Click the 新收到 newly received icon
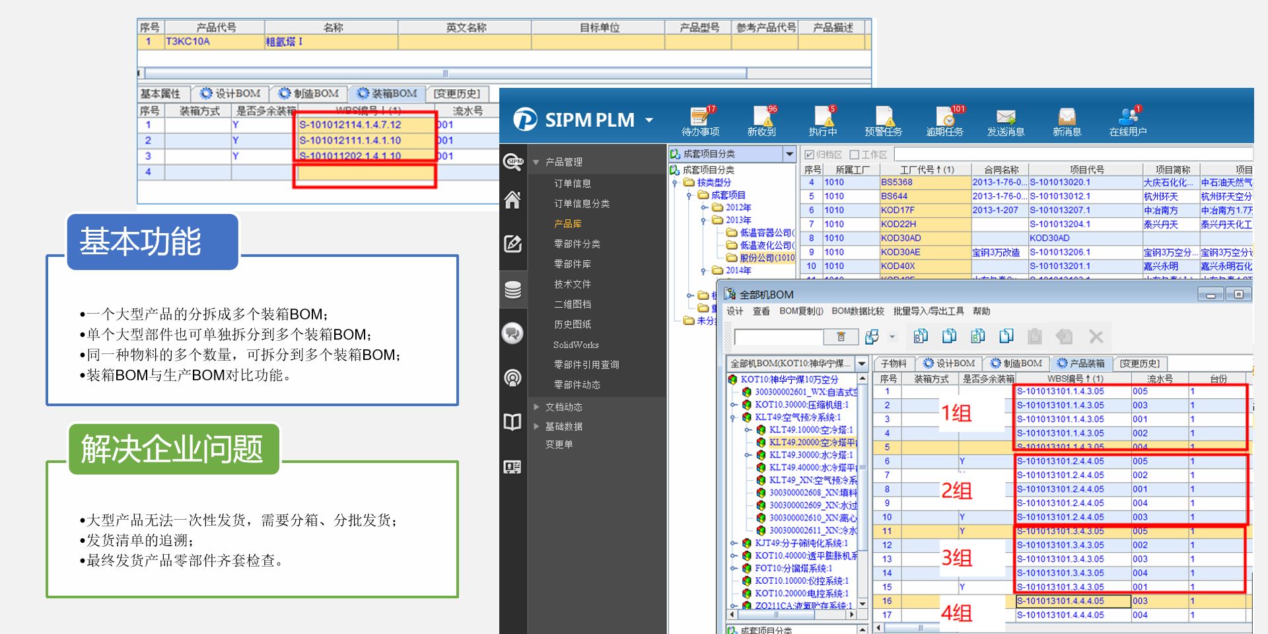1268x634 pixels. (x=761, y=119)
